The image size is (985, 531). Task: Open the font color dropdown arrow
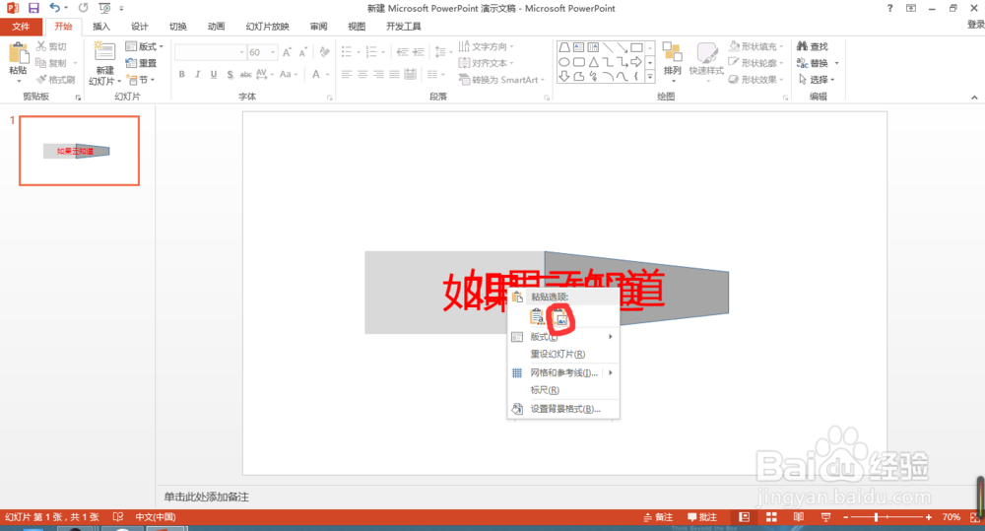(327, 75)
